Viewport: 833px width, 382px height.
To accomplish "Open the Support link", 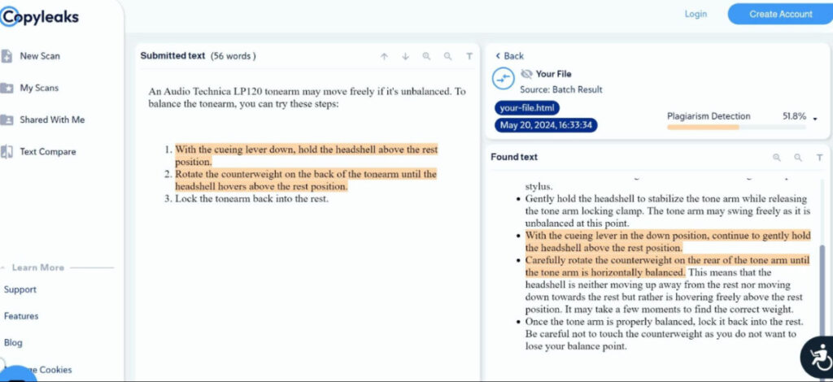I will (x=20, y=289).
